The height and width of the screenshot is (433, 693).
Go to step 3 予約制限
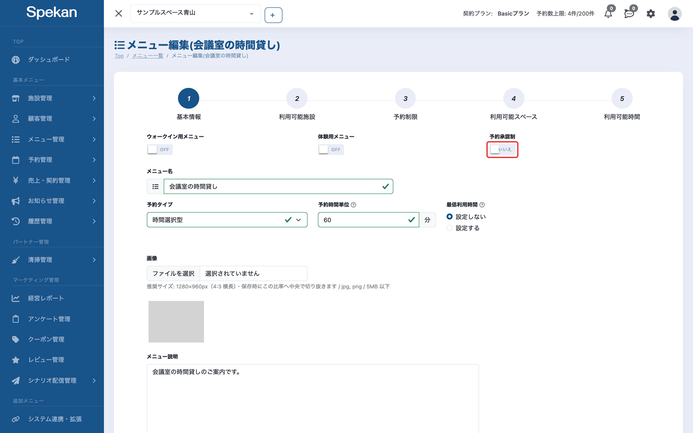405,99
